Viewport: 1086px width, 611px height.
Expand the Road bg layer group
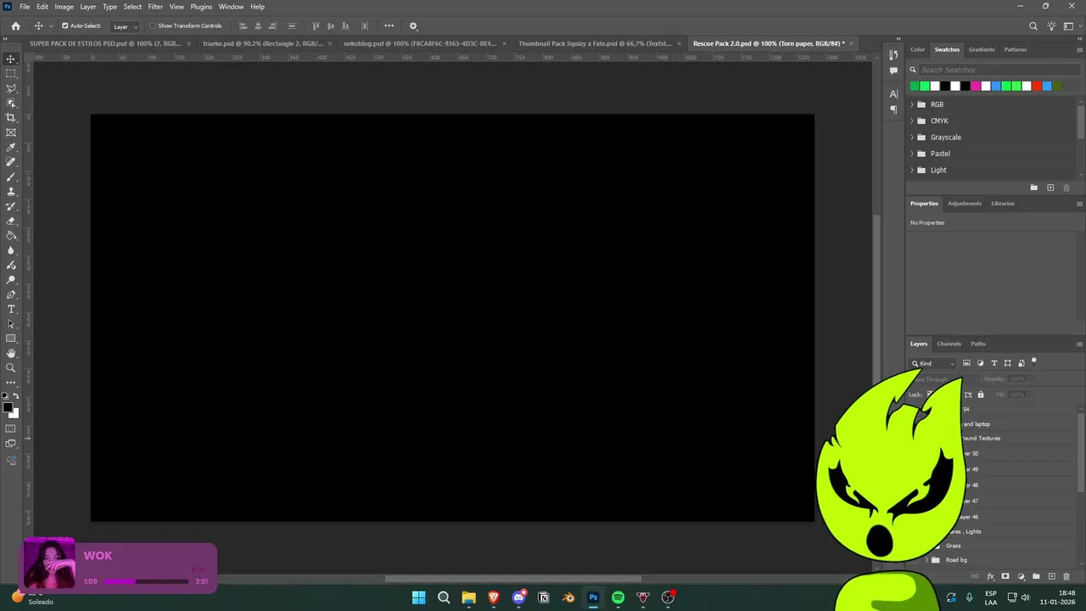(x=926, y=560)
